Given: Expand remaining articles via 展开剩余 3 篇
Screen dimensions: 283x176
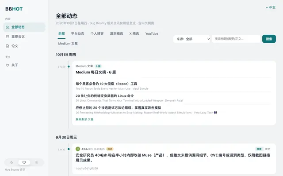Looking at the screenshot, I should click(x=84, y=119).
